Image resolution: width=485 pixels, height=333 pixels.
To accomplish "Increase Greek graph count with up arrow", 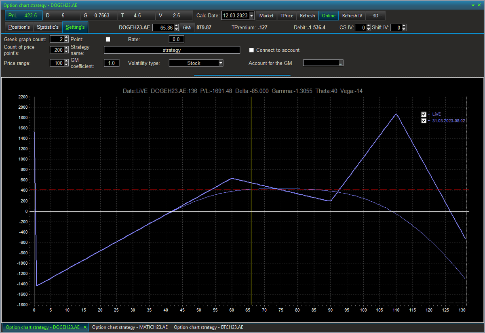I will (66, 38).
